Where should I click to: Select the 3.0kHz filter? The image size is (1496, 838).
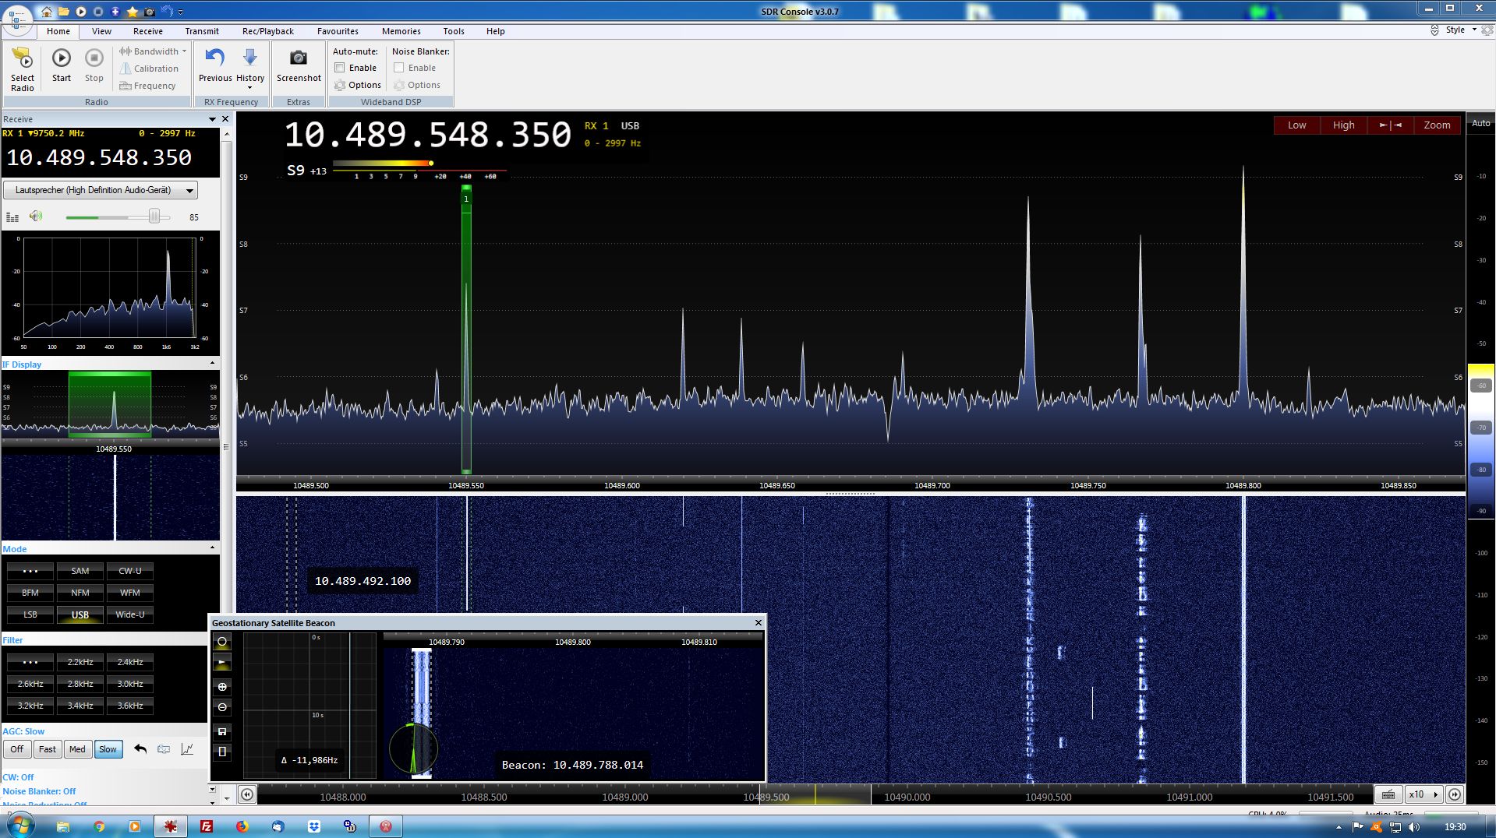tap(130, 684)
